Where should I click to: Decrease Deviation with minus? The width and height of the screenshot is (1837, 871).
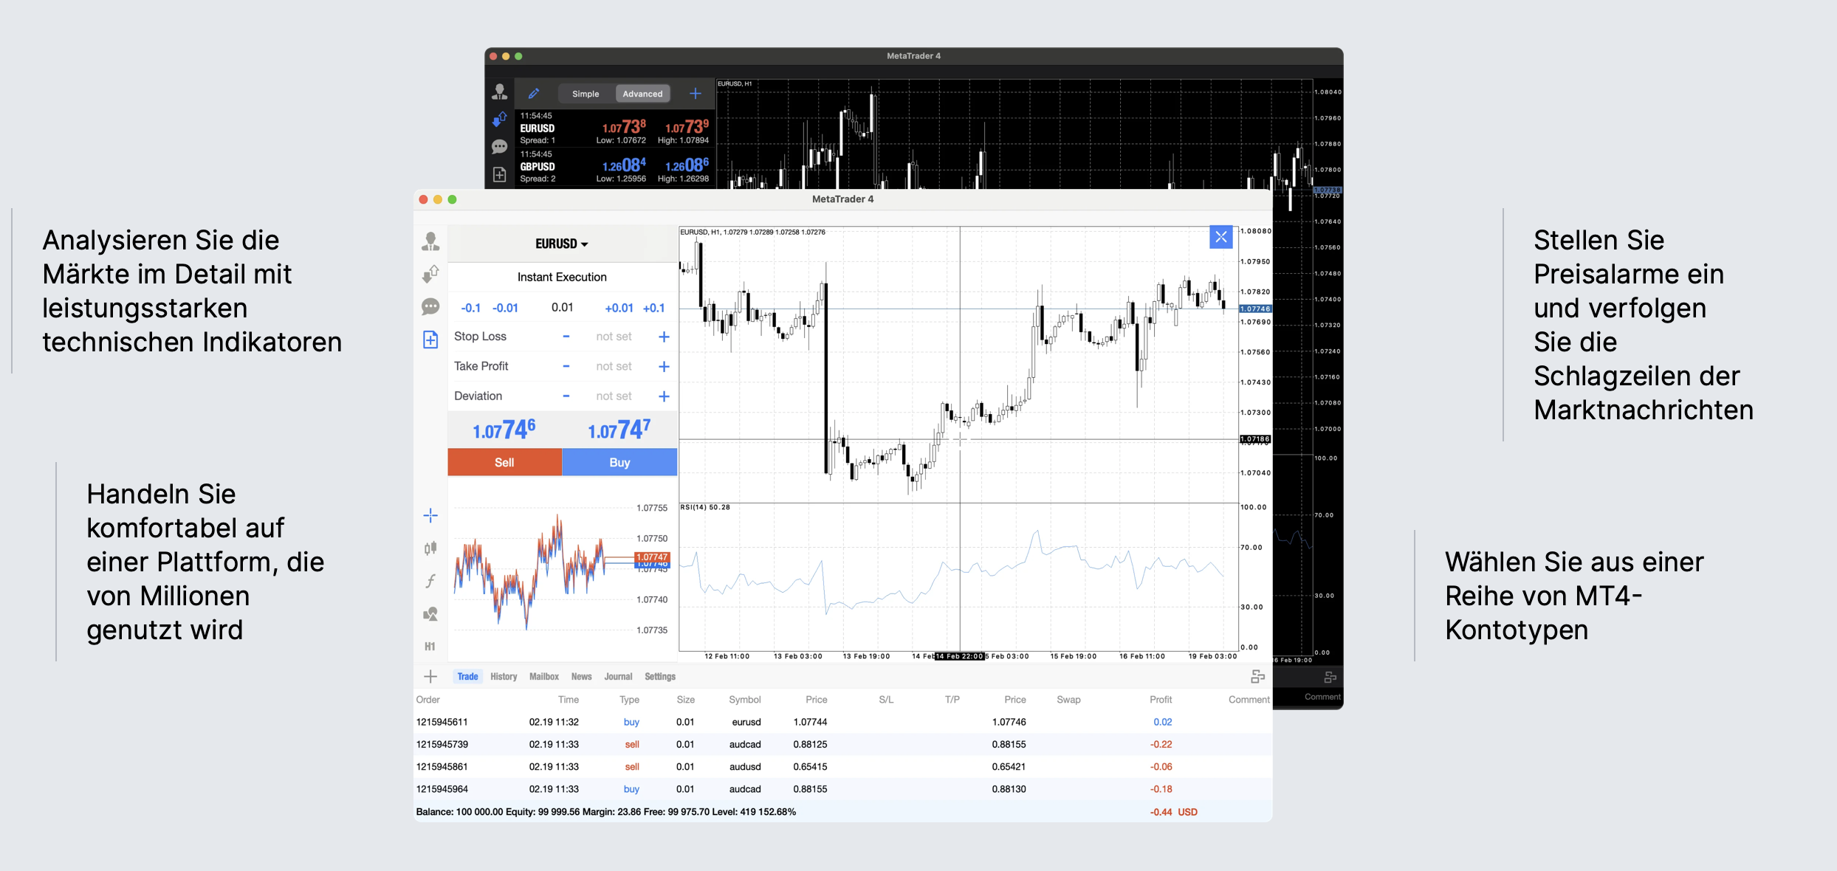point(566,396)
